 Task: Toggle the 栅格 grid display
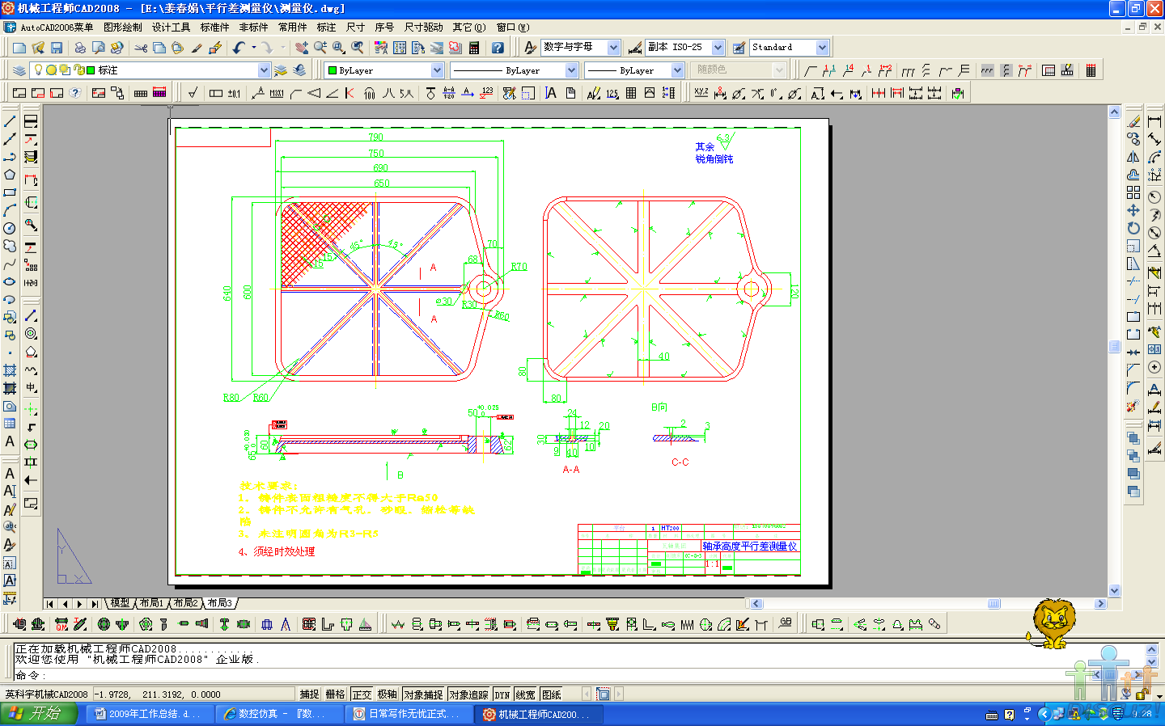336,694
